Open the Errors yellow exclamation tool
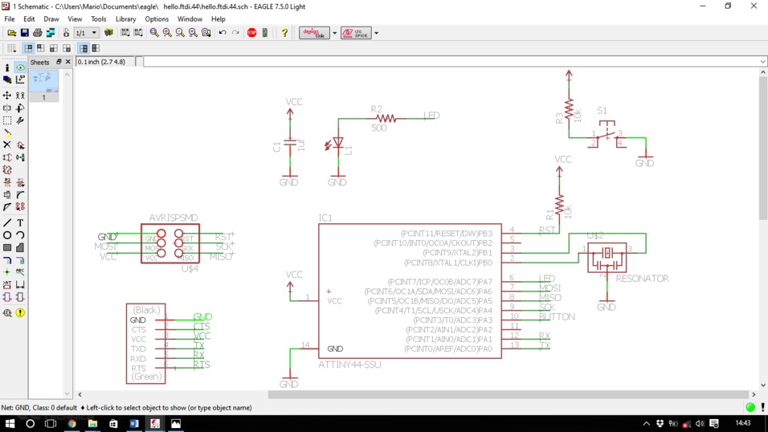Screen dimensions: 768x432 pos(20,312)
